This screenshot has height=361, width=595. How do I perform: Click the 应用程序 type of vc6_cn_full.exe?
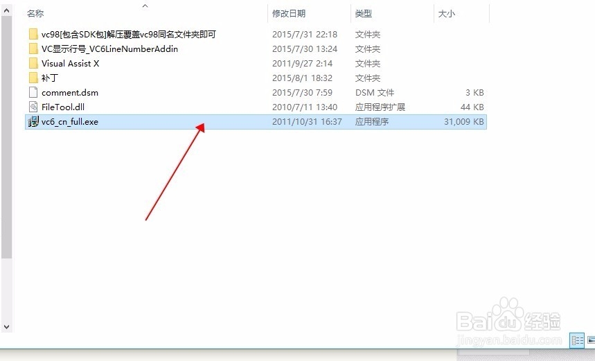tap(371, 121)
